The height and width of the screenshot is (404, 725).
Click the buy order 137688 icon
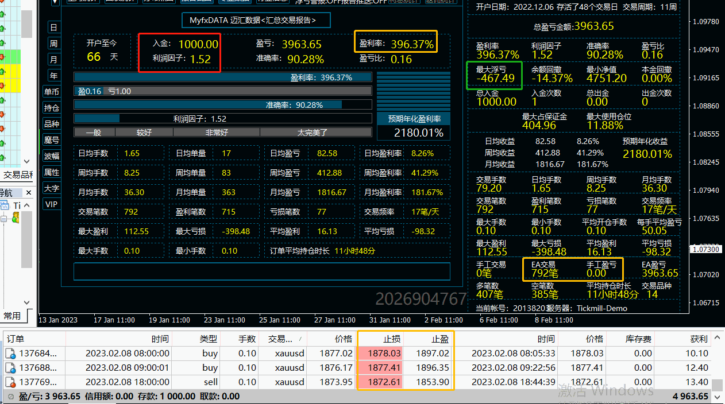click(10, 368)
